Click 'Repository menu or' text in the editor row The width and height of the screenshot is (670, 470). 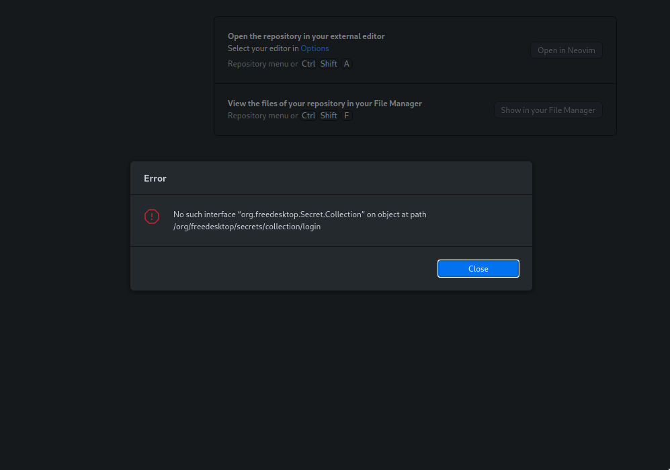click(x=263, y=63)
